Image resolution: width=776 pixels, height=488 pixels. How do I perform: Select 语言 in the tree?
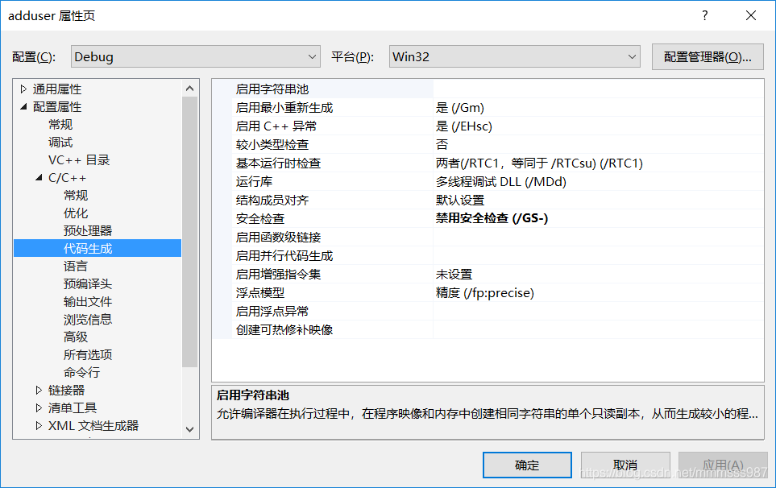tap(76, 266)
